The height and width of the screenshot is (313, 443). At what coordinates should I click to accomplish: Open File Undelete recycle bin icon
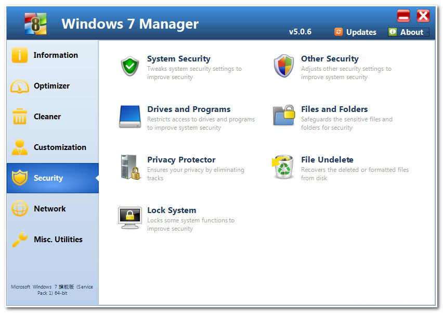(283, 167)
